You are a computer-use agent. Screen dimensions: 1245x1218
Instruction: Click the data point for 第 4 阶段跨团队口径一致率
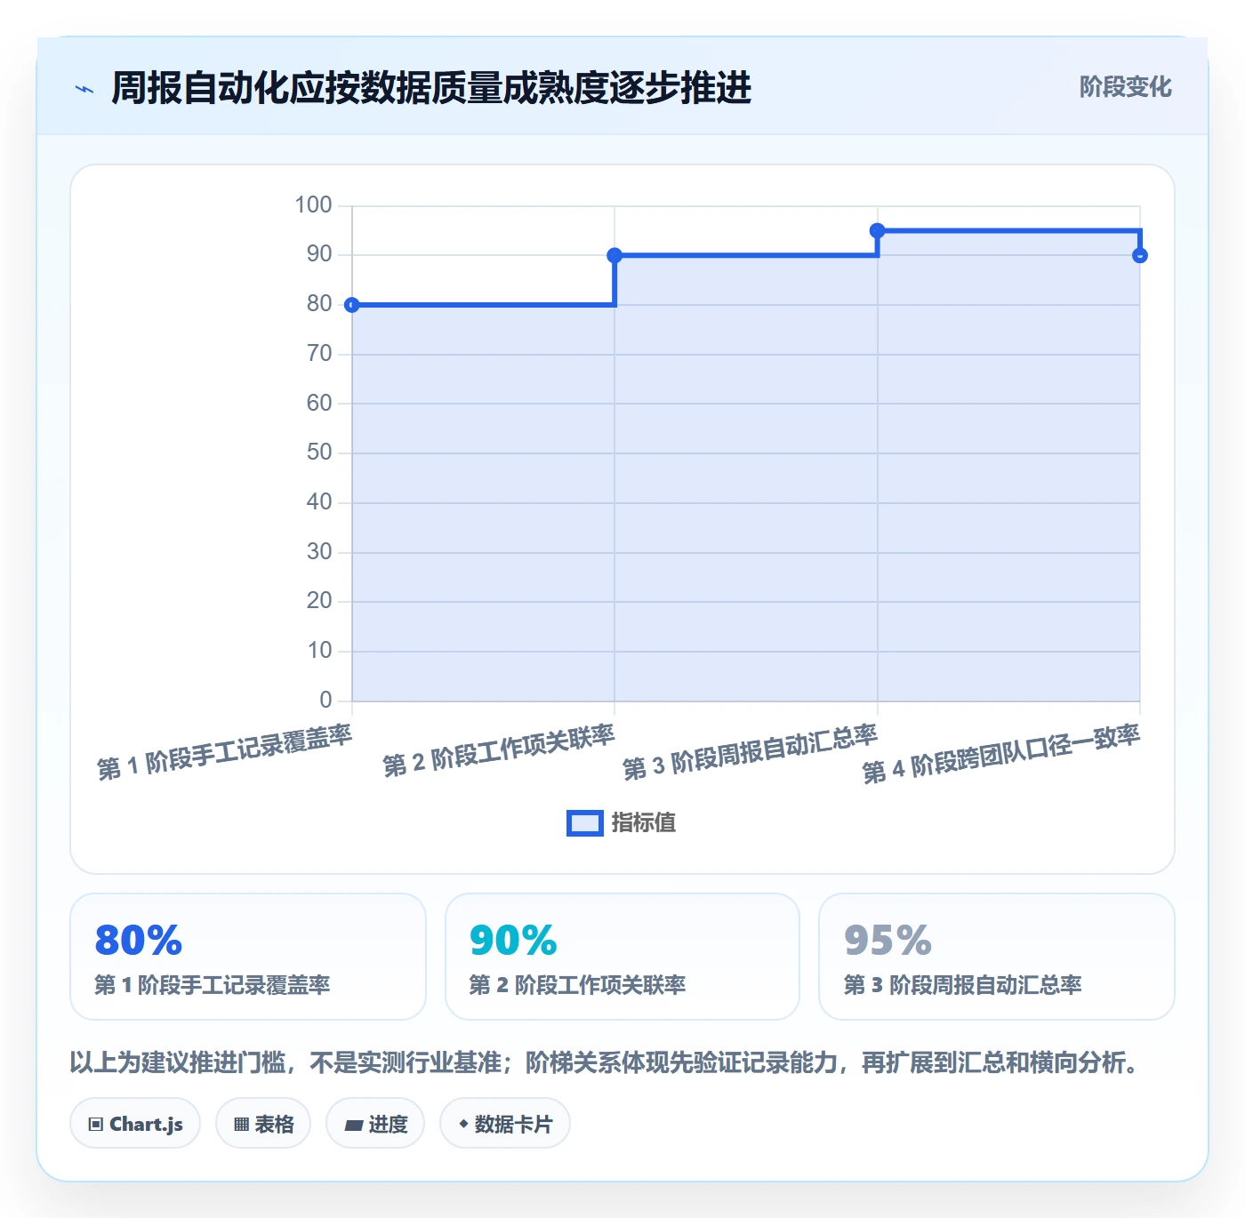pos(1140,256)
